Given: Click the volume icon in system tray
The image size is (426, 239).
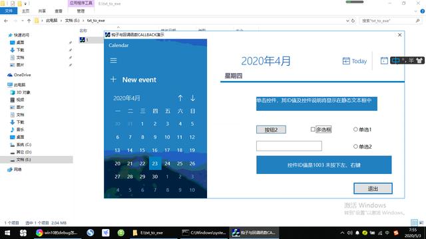Looking at the screenshot, I should (349, 233).
